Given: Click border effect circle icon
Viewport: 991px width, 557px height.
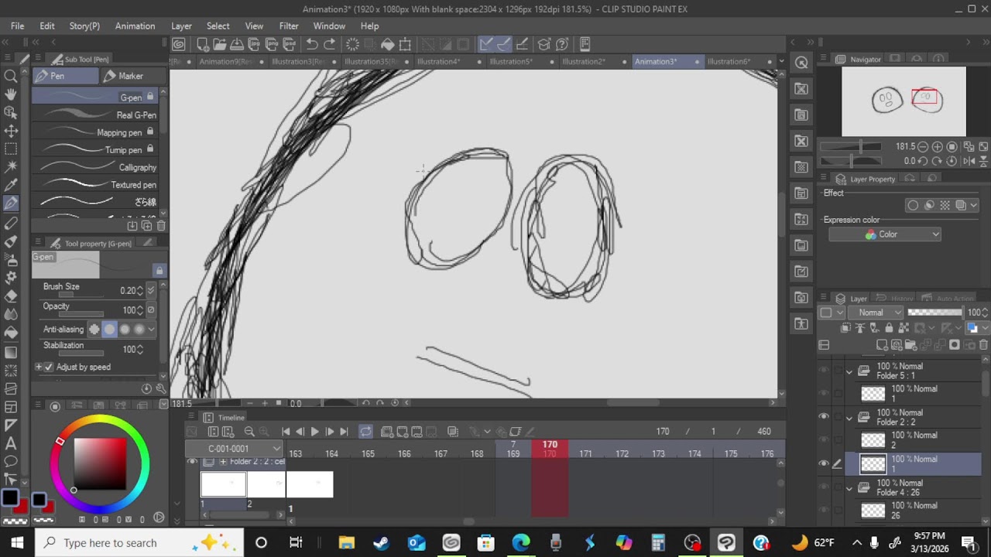Looking at the screenshot, I should click(x=913, y=205).
